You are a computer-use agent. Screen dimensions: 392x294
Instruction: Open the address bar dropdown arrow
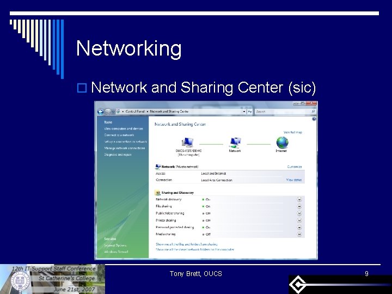(x=244, y=112)
